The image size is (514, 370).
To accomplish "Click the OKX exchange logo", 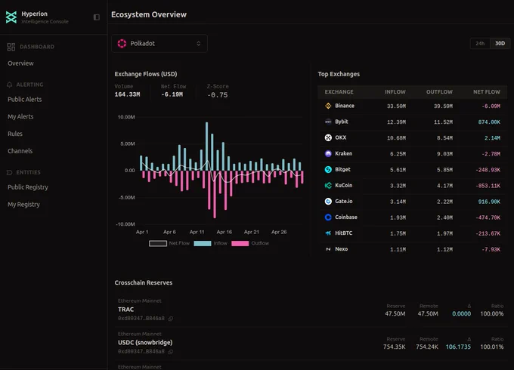I will pos(328,137).
